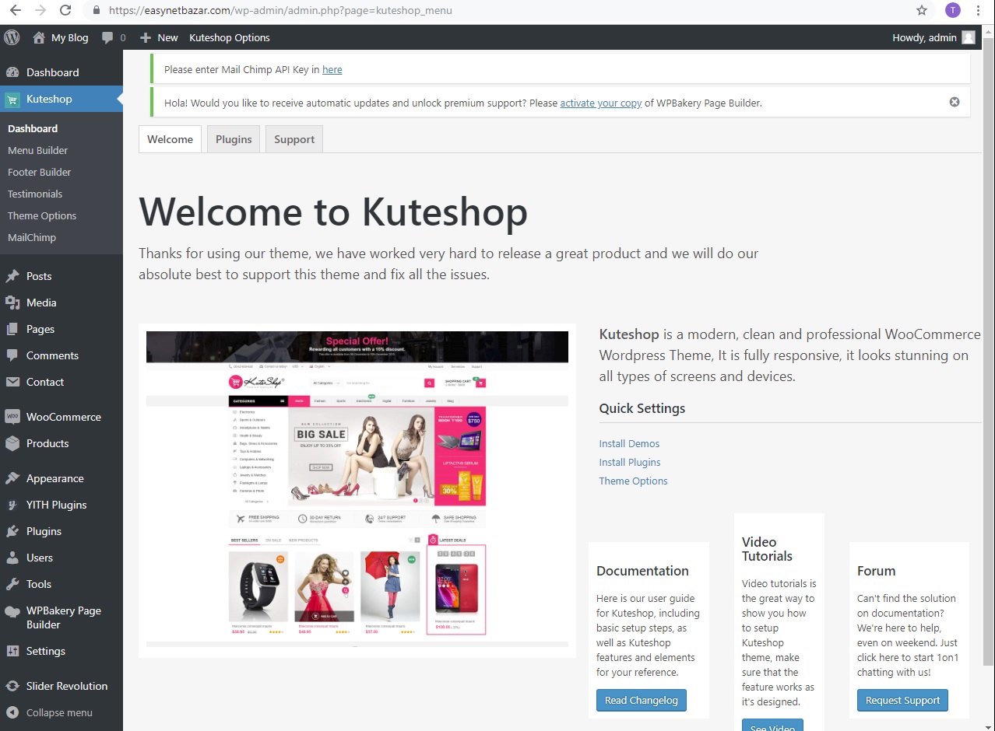Click the See Video button
The height and width of the screenshot is (731, 995).
pyautogui.click(x=772, y=726)
